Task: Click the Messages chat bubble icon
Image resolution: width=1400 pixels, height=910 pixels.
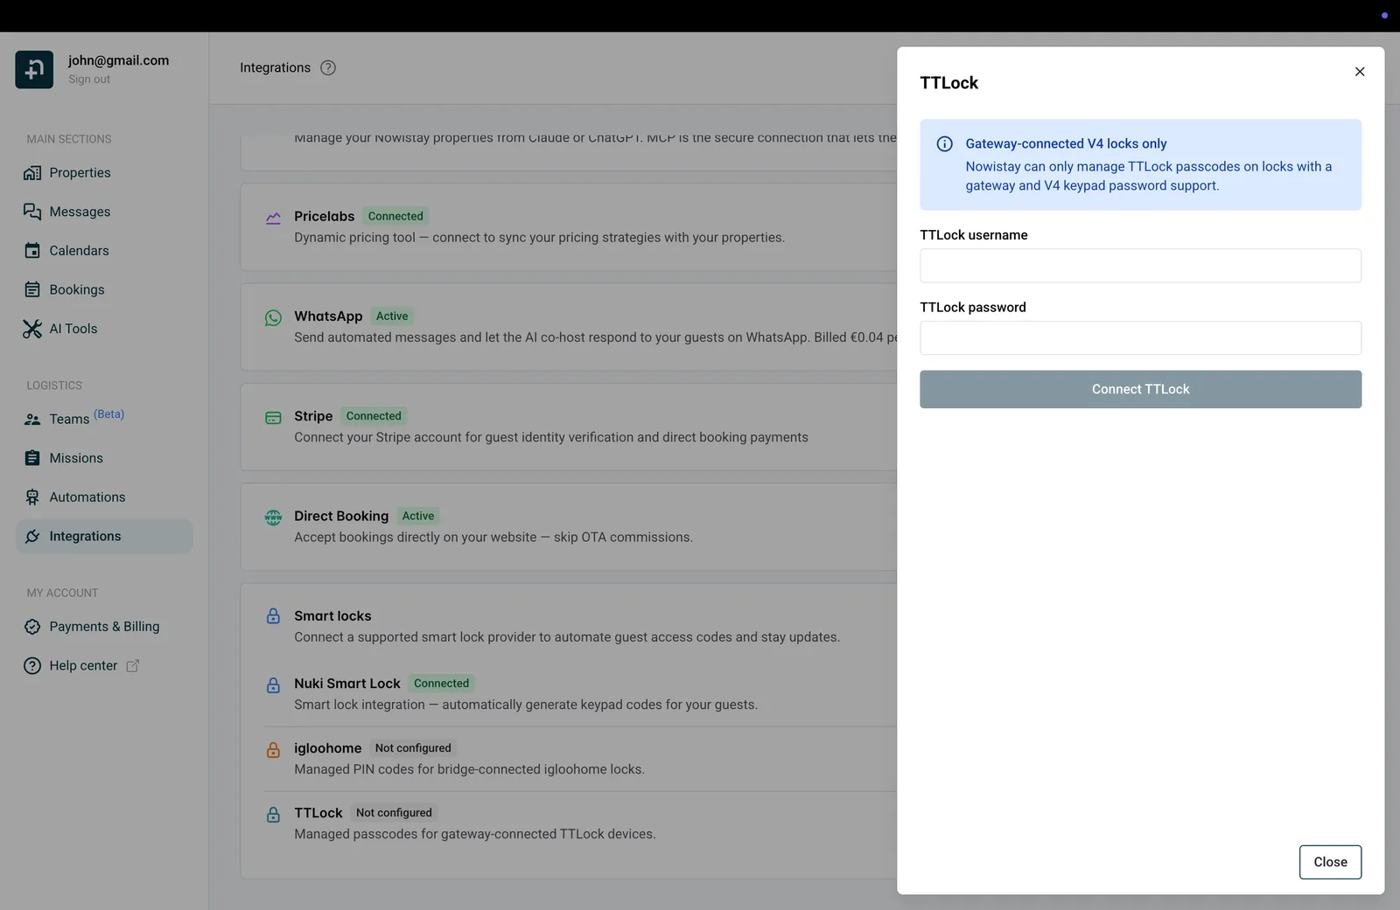Action: 32,212
